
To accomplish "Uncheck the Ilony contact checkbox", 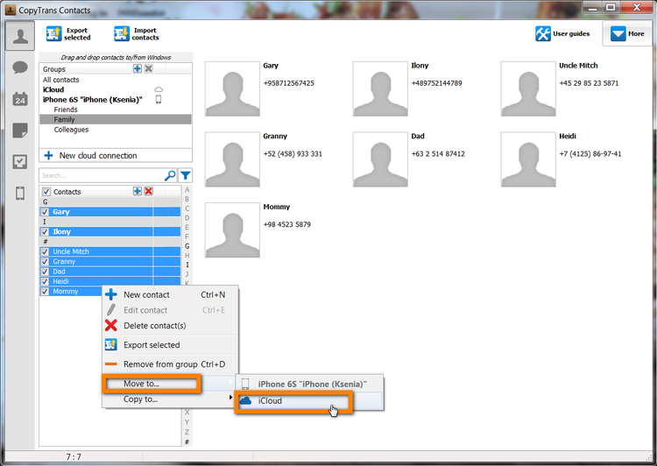I will (x=45, y=231).
